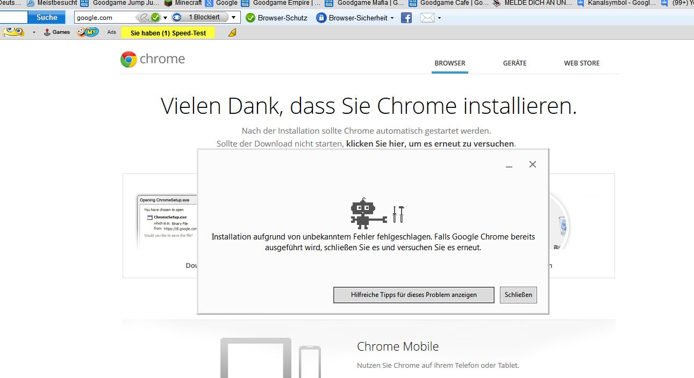The width and height of the screenshot is (694, 378).
Task: Open the Goodgame Jump Ju... bookmark
Action: pyautogui.click(x=119, y=3)
